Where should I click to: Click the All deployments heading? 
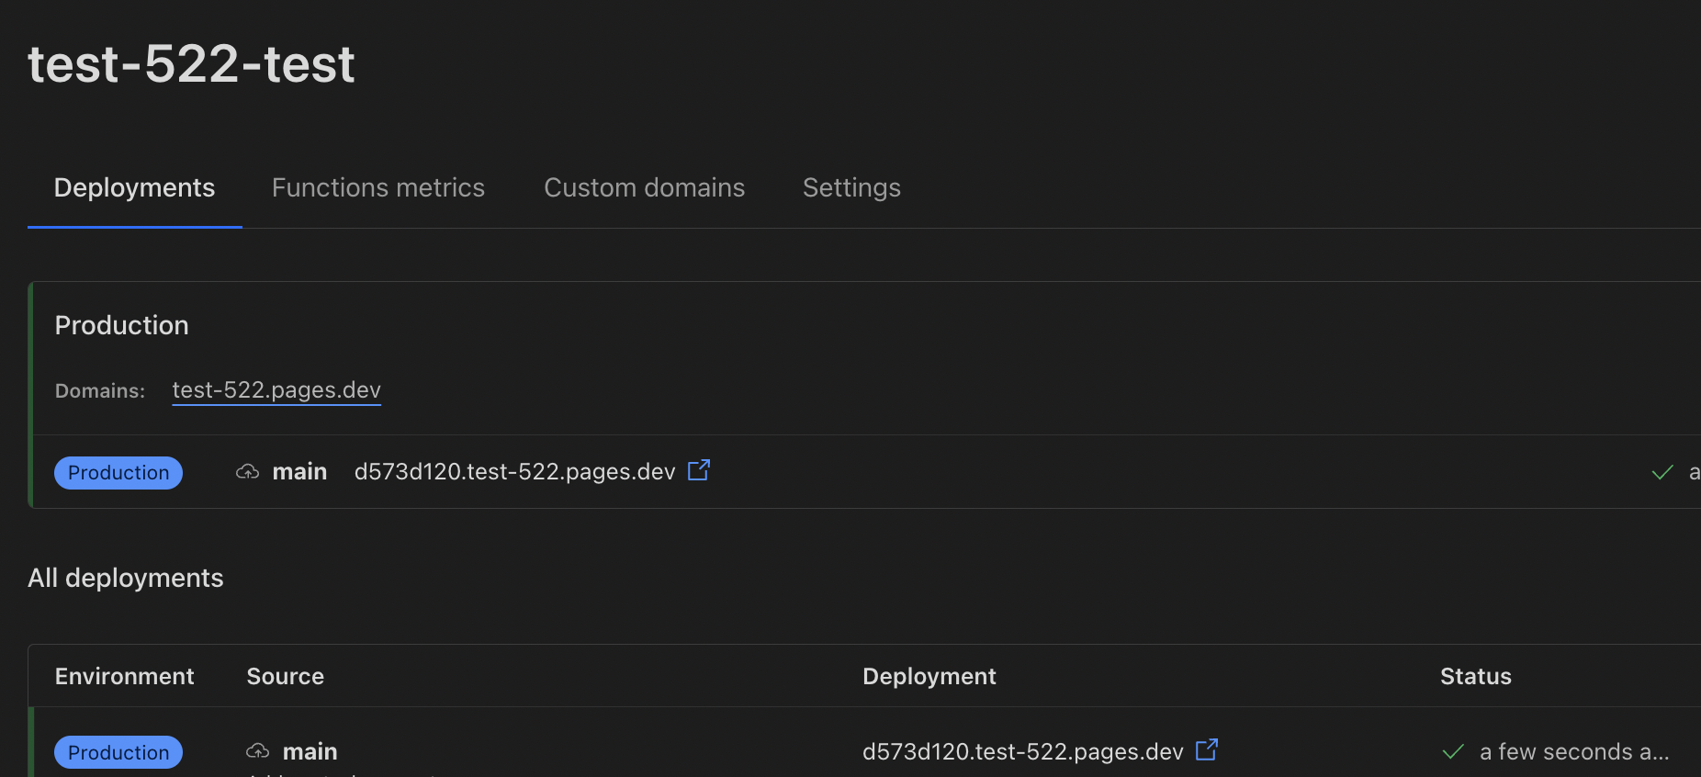(126, 578)
